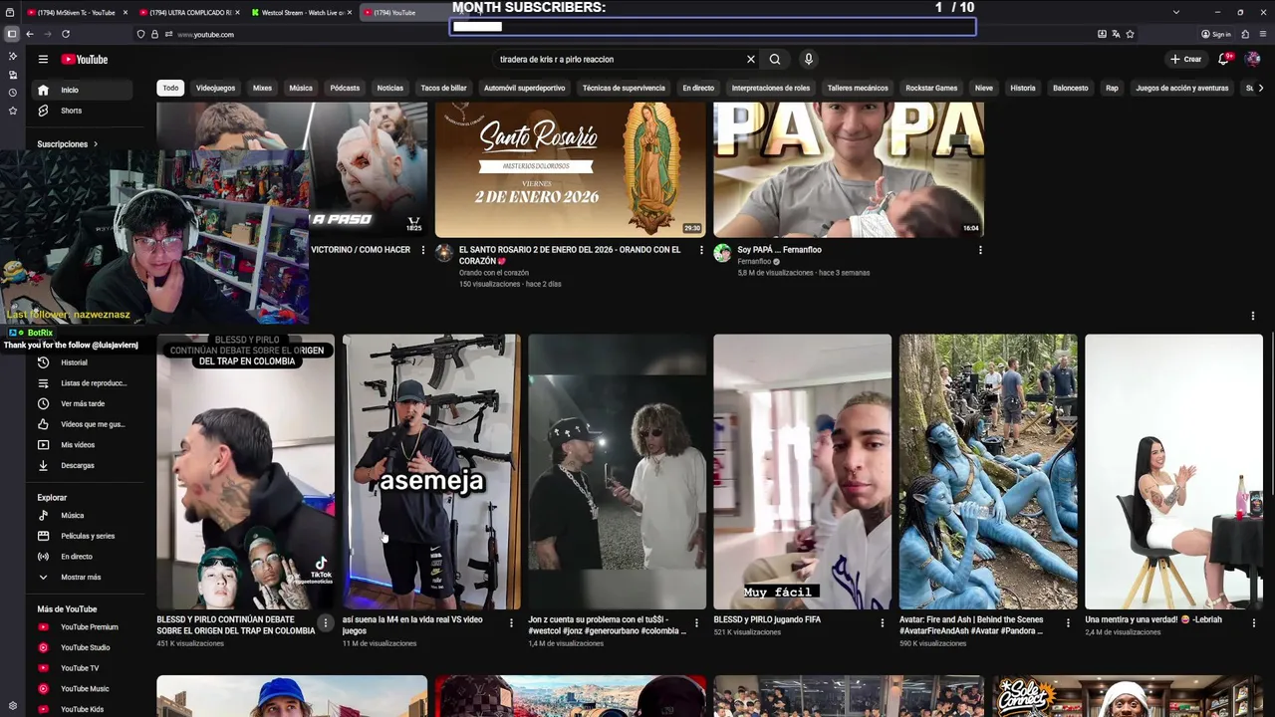Viewport: 1275px width, 717px height.
Task: Open options menu for Santo Rosario video
Action: (701, 250)
